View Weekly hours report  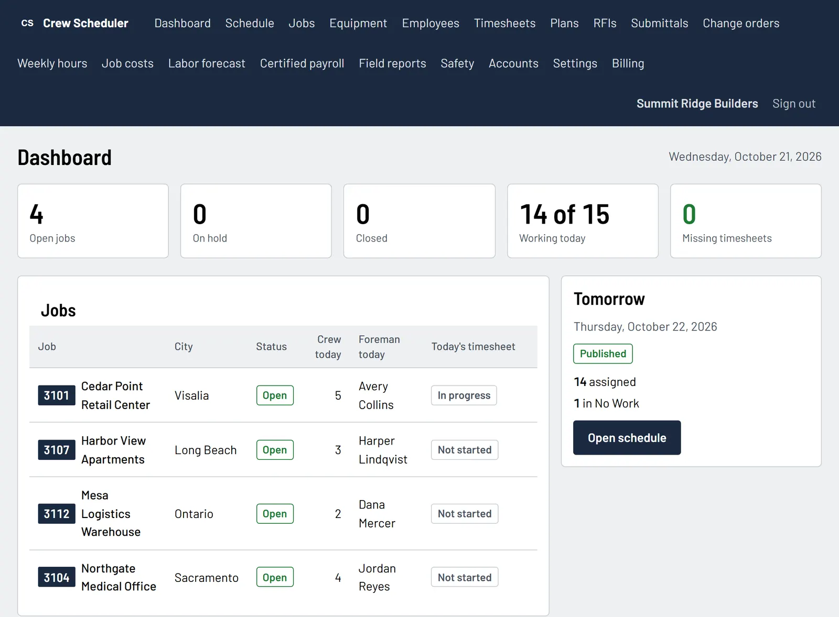click(x=52, y=63)
